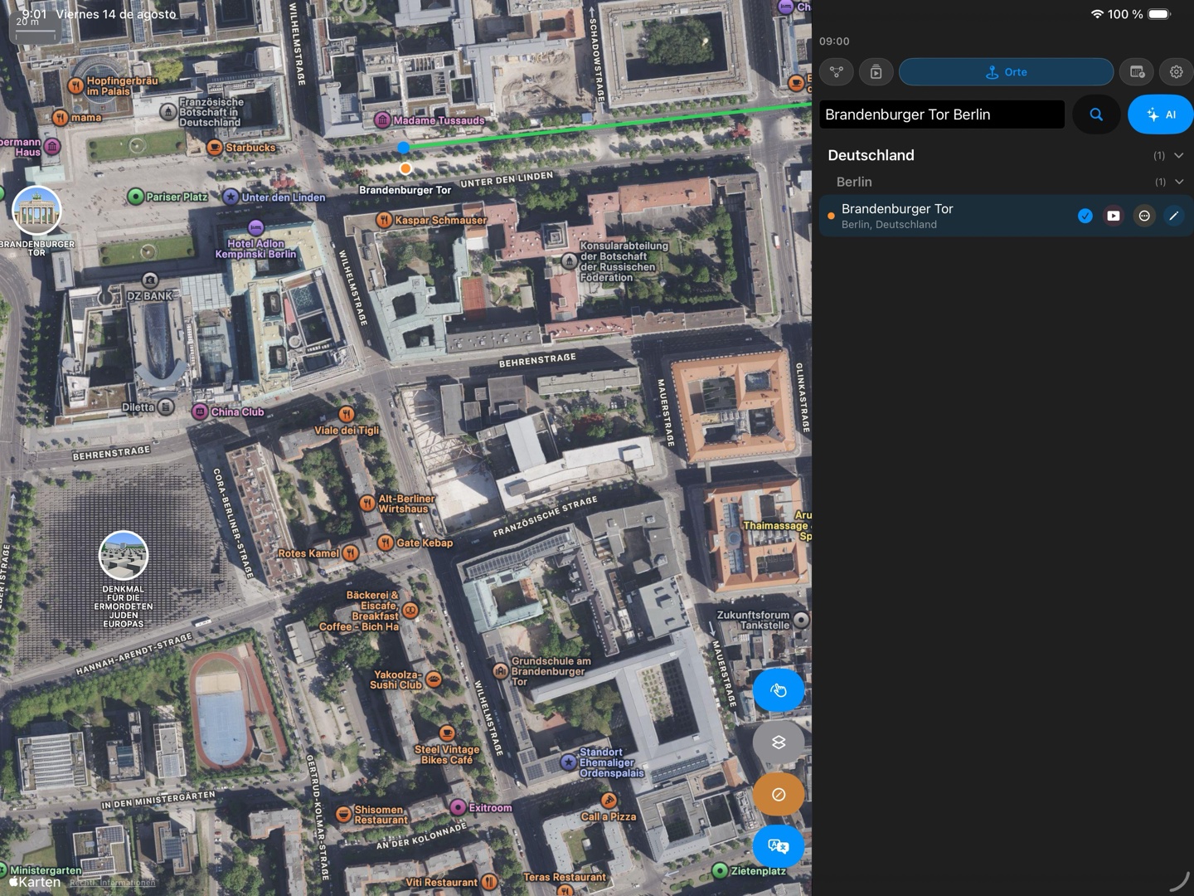Select the Kaspar Schmauser restaurant pin
The height and width of the screenshot is (896, 1194).
384,220
